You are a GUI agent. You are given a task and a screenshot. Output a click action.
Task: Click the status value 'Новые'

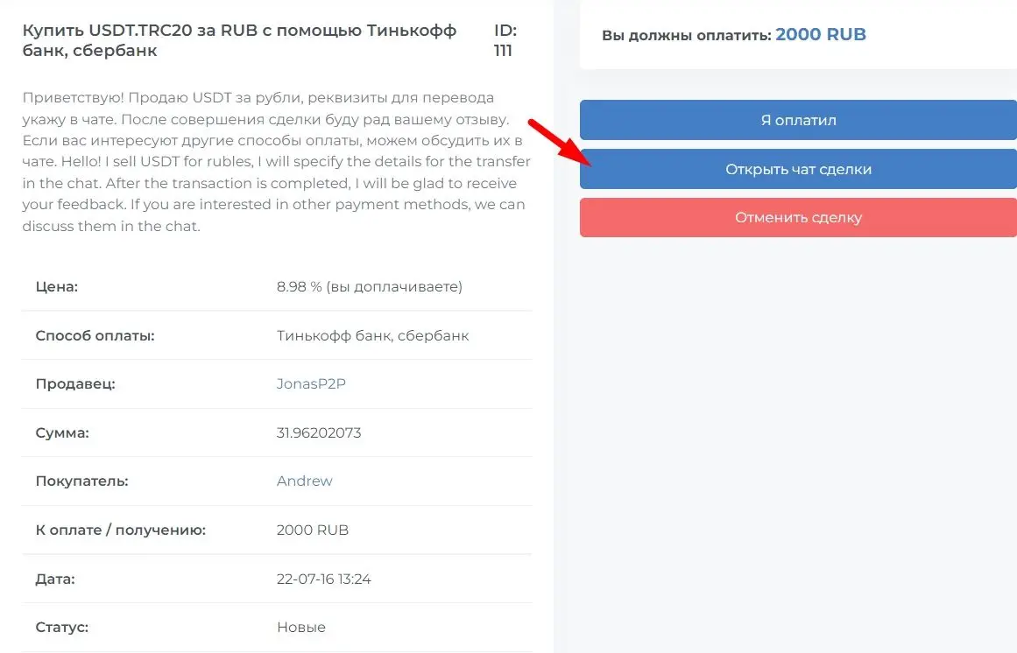click(301, 627)
